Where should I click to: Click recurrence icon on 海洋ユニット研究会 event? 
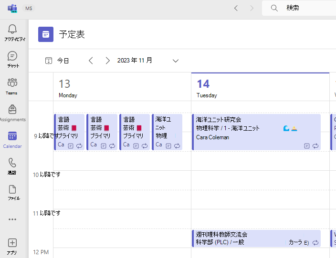click(x=315, y=146)
